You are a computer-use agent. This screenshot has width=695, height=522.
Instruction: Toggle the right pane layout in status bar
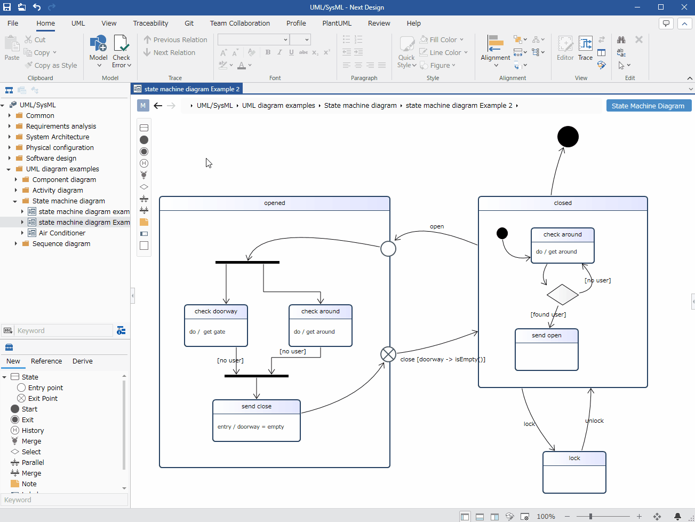[495, 516]
